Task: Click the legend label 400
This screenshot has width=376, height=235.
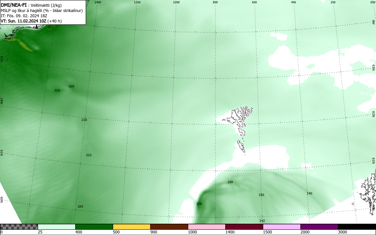Action: pyautogui.click(x=79, y=232)
